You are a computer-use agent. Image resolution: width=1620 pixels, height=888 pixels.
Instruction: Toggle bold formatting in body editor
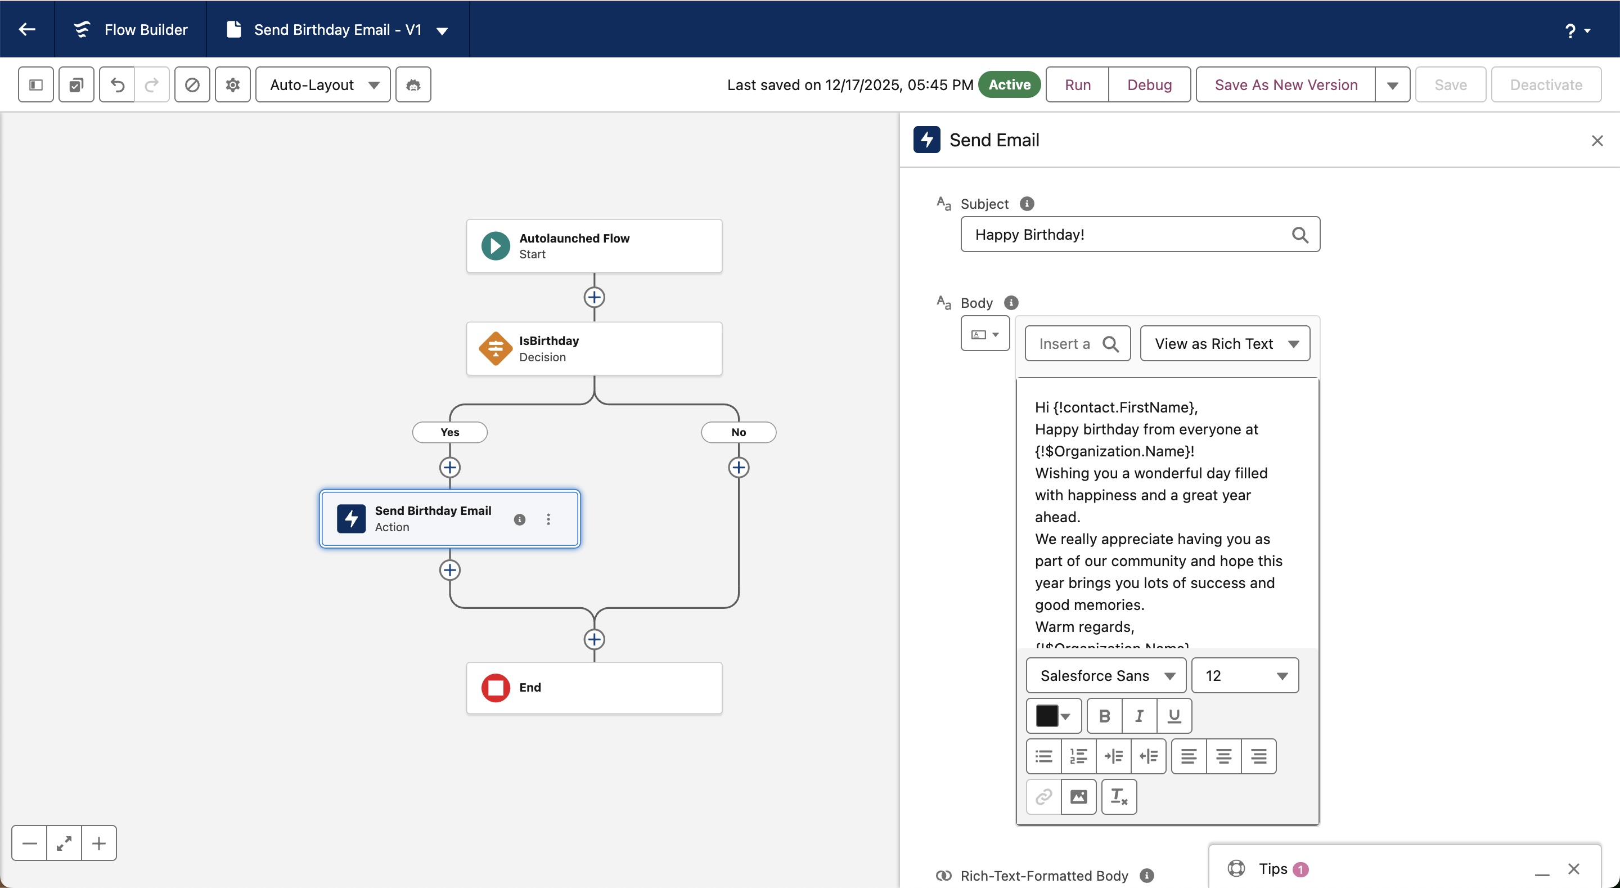coord(1104,716)
